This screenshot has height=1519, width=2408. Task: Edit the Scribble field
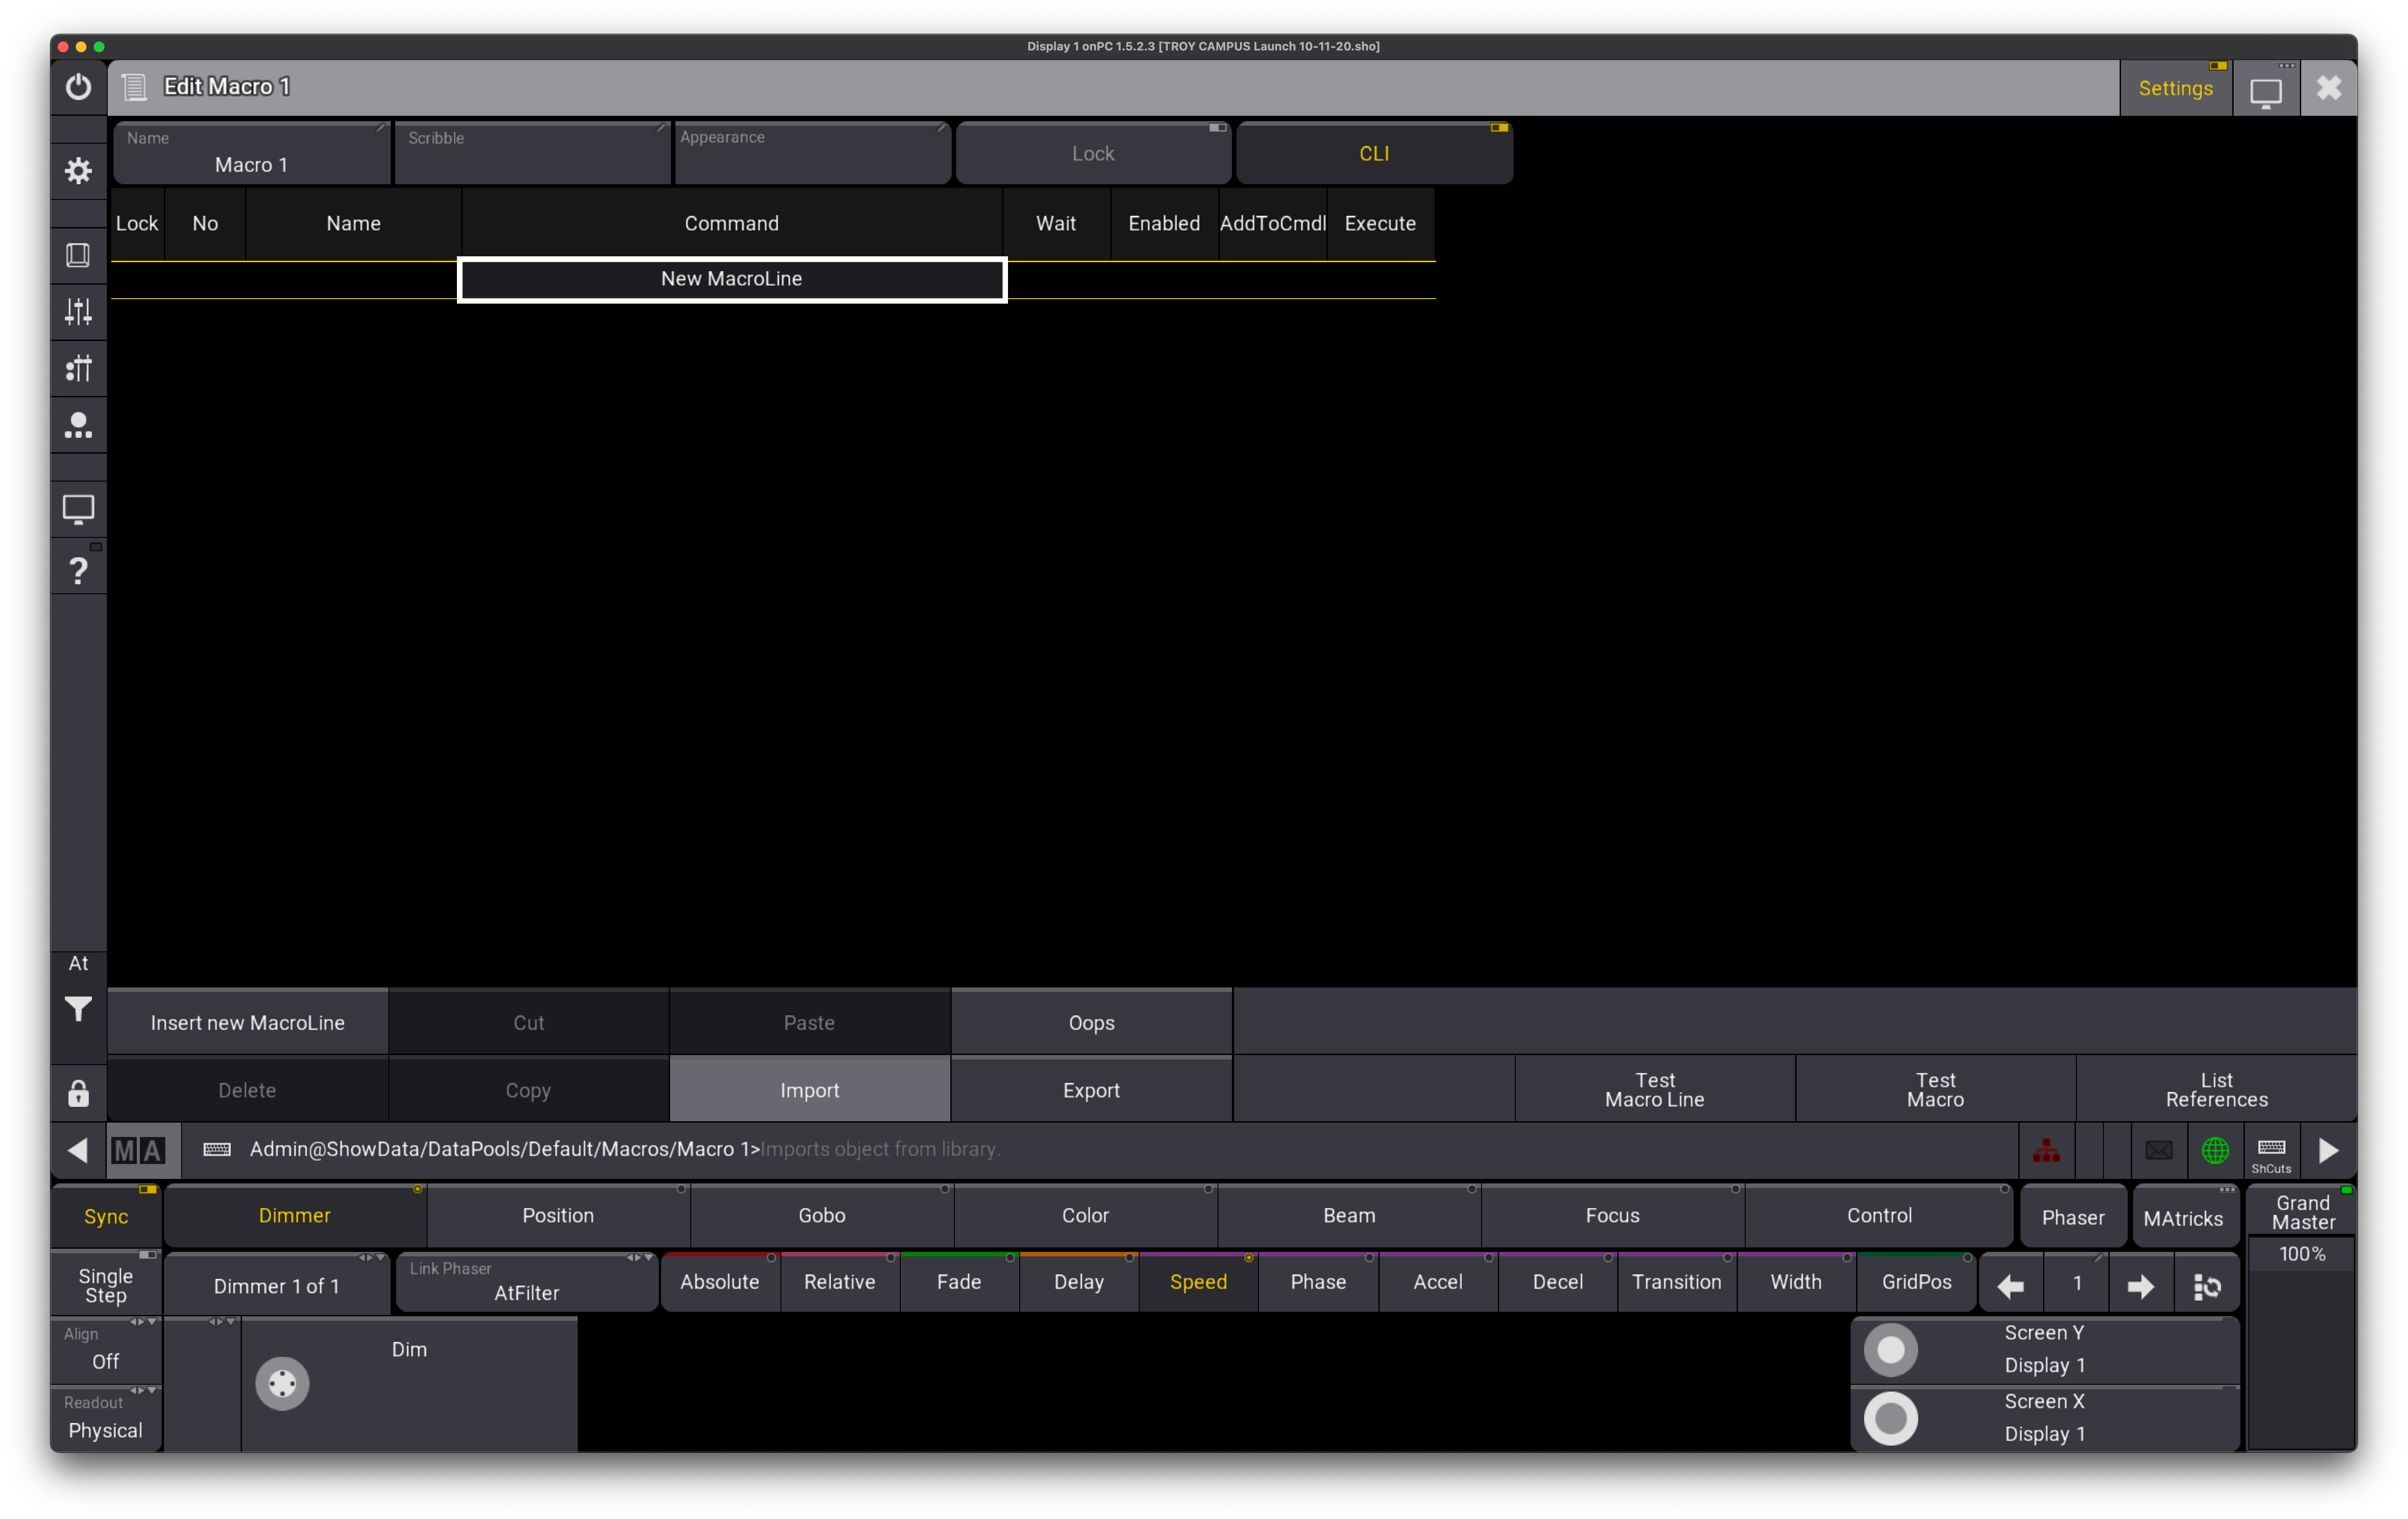click(532, 153)
